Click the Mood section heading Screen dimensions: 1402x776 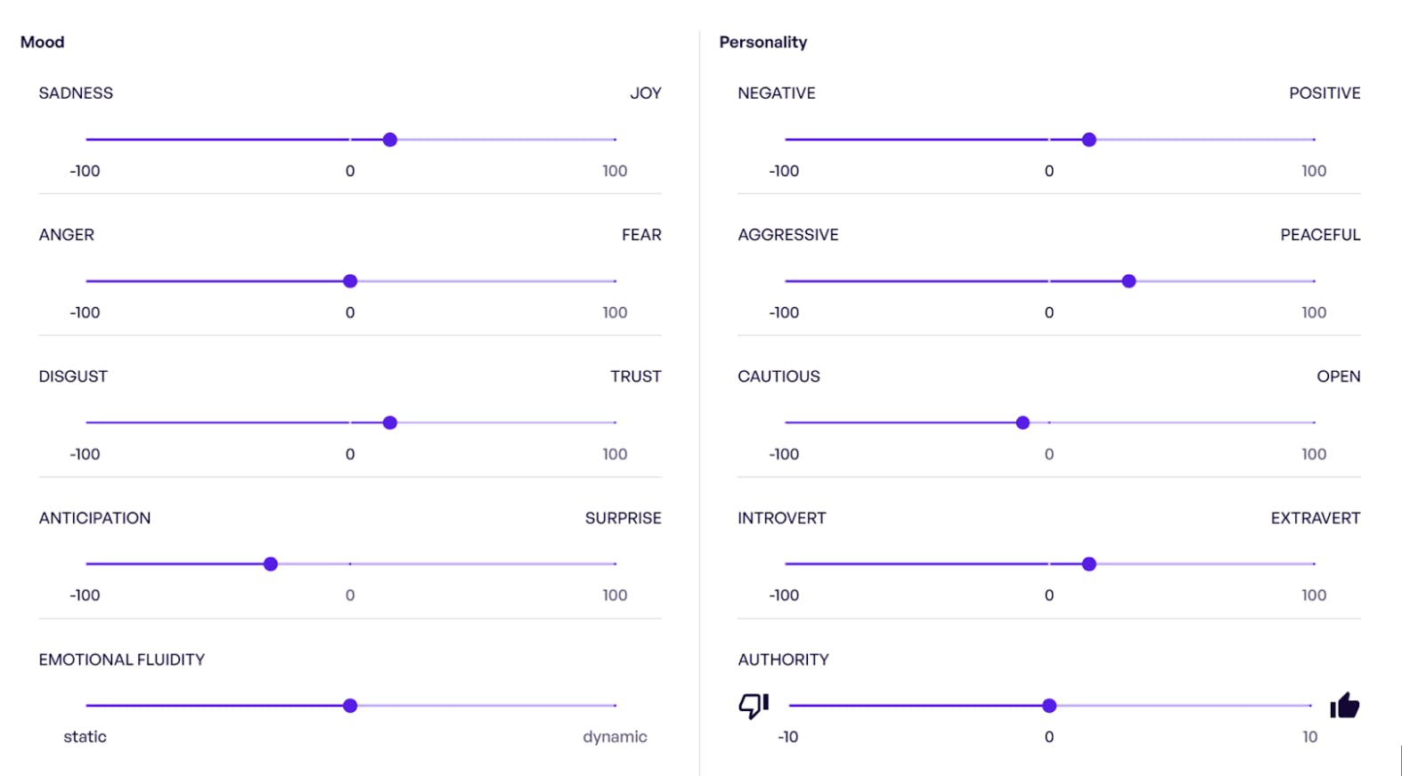[43, 42]
